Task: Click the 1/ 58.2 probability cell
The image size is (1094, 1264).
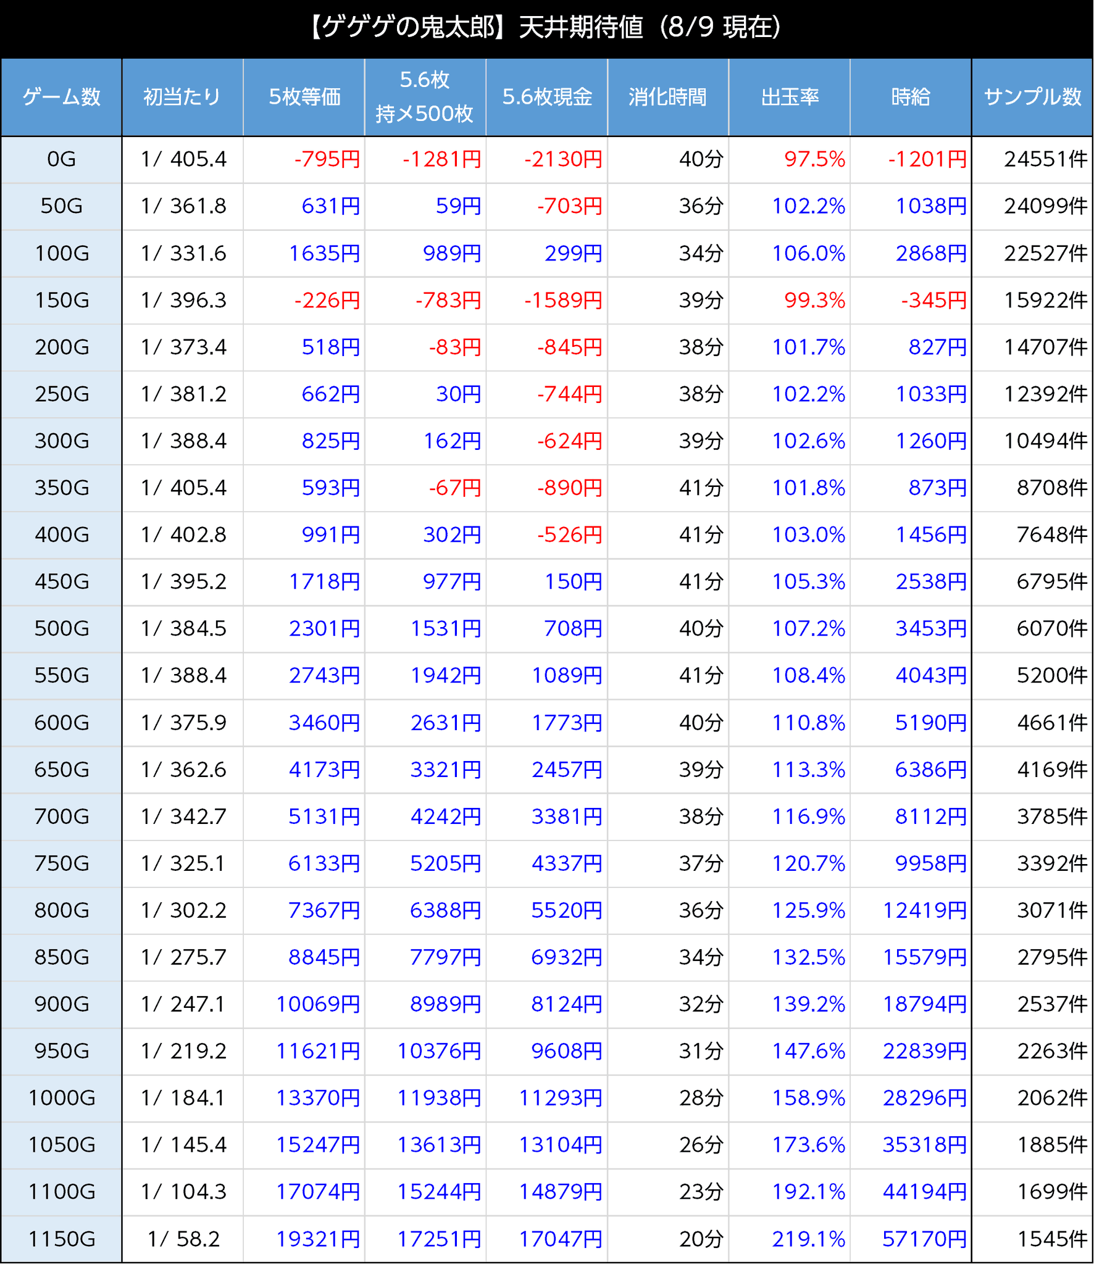Action: point(182,1239)
